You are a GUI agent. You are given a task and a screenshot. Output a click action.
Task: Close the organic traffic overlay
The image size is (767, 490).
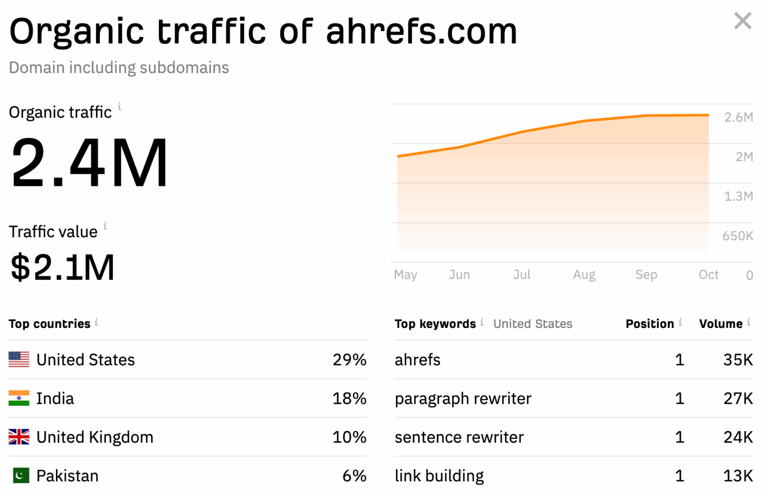tap(743, 21)
